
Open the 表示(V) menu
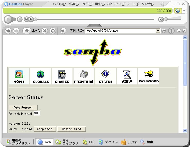tap(87, 4)
